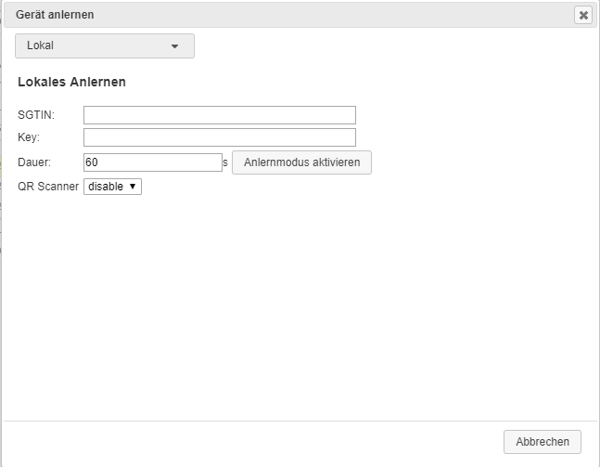The width and height of the screenshot is (600, 467).
Task: Click the SGTIN label text
Action: click(36, 115)
